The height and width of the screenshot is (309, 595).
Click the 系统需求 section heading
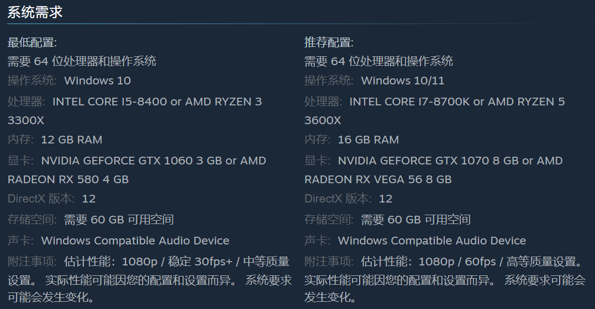coord(35,12)
